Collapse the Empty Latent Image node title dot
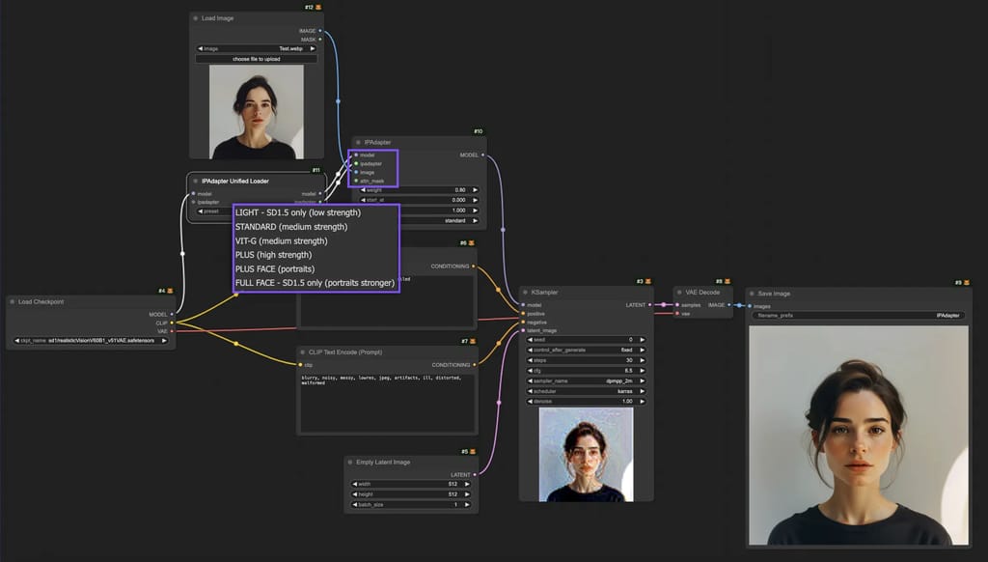 [x=349, y=463]
